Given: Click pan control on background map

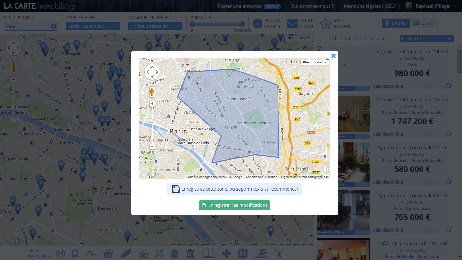Looking at the screenshot, I should pos(14,48).
